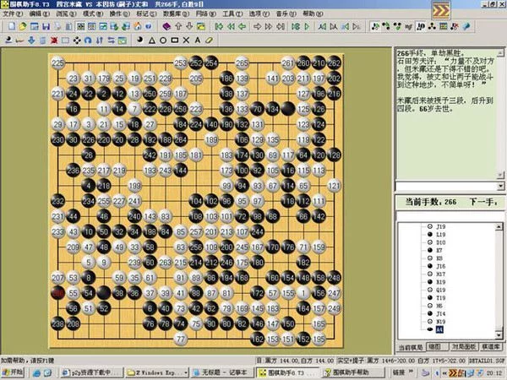
Task: Click the red-highlighted stone on the board
Action: coord(57,292)
